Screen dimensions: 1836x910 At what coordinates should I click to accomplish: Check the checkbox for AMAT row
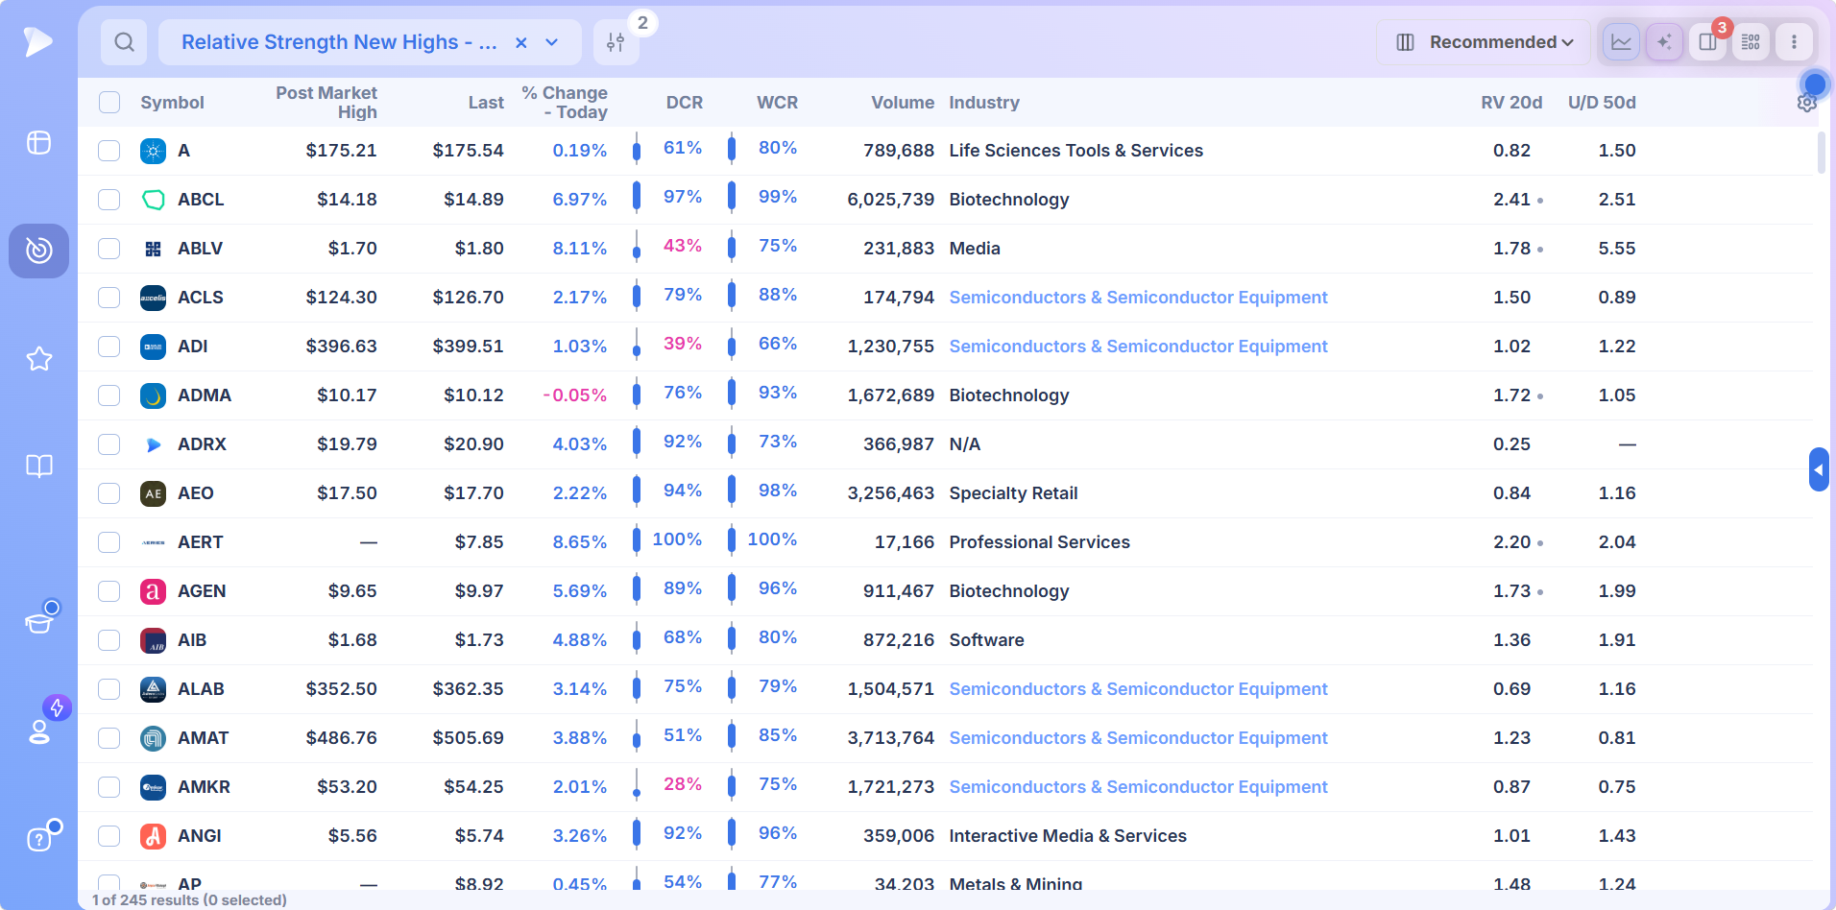pyautogui.click(x=109, y=738)
